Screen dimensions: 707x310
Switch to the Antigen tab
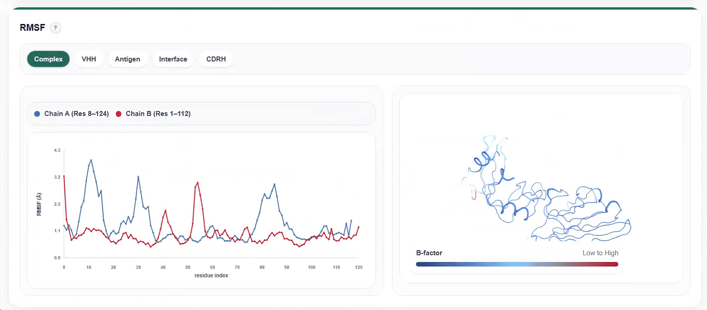tap(128, 59)
